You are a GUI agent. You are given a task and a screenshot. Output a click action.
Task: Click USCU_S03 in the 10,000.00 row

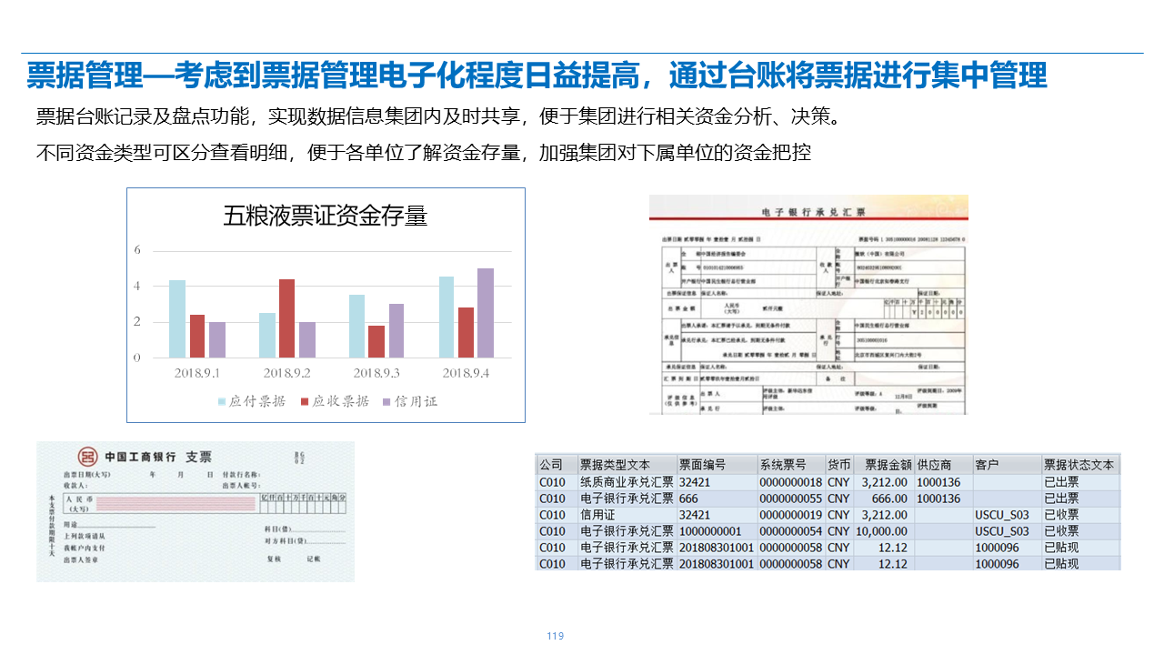point(1007,531)
